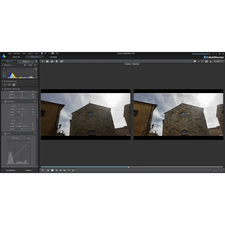Click the magnifier icon beside the preset tab
The image size is (225, 225).
36,61
